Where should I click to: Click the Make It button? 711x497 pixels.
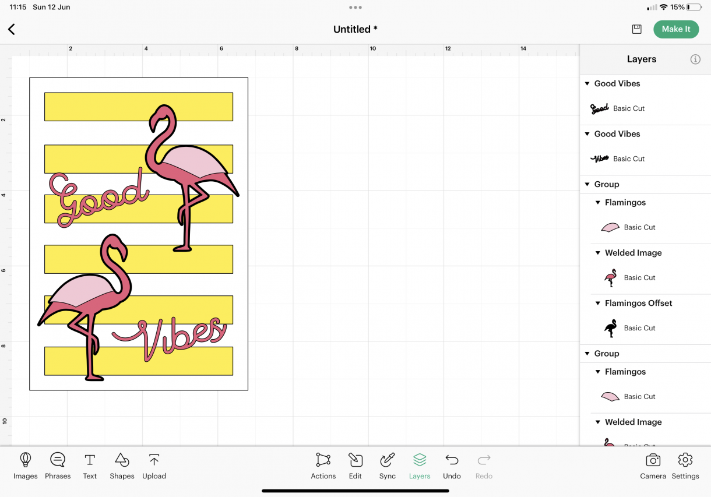[x=676, y=29]
